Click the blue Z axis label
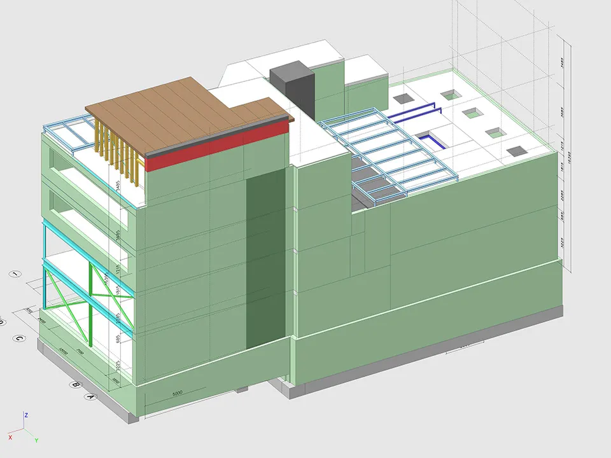The height and width of the screenshot is (458, 611). coord(26,415)
